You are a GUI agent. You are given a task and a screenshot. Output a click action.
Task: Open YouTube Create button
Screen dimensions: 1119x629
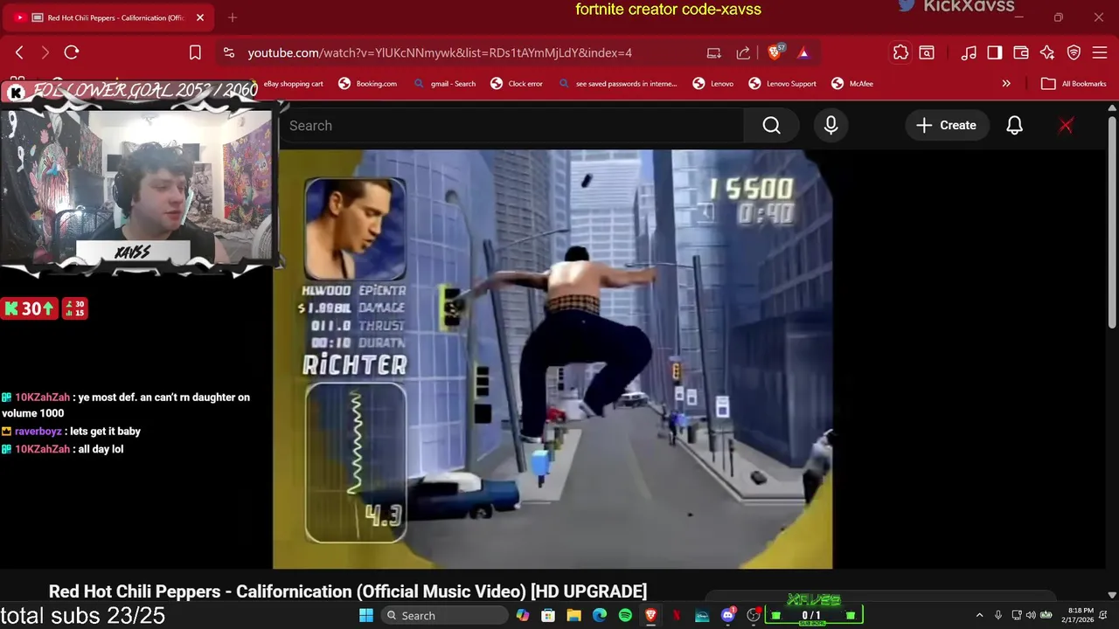click(947, 126)
